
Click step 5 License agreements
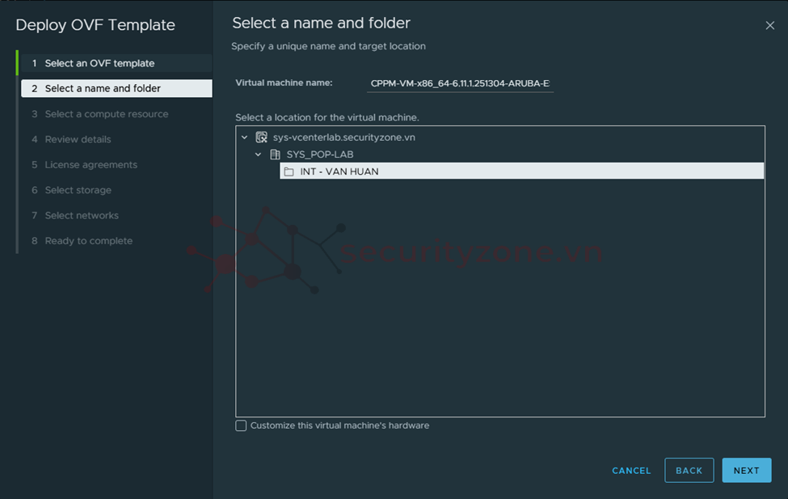click(x=91, y=165)
